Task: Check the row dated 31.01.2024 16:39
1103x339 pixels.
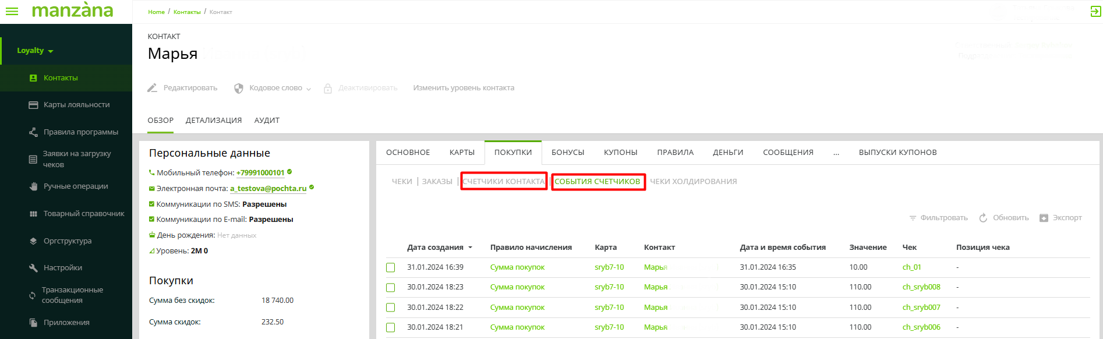Action: pos(391,267)
